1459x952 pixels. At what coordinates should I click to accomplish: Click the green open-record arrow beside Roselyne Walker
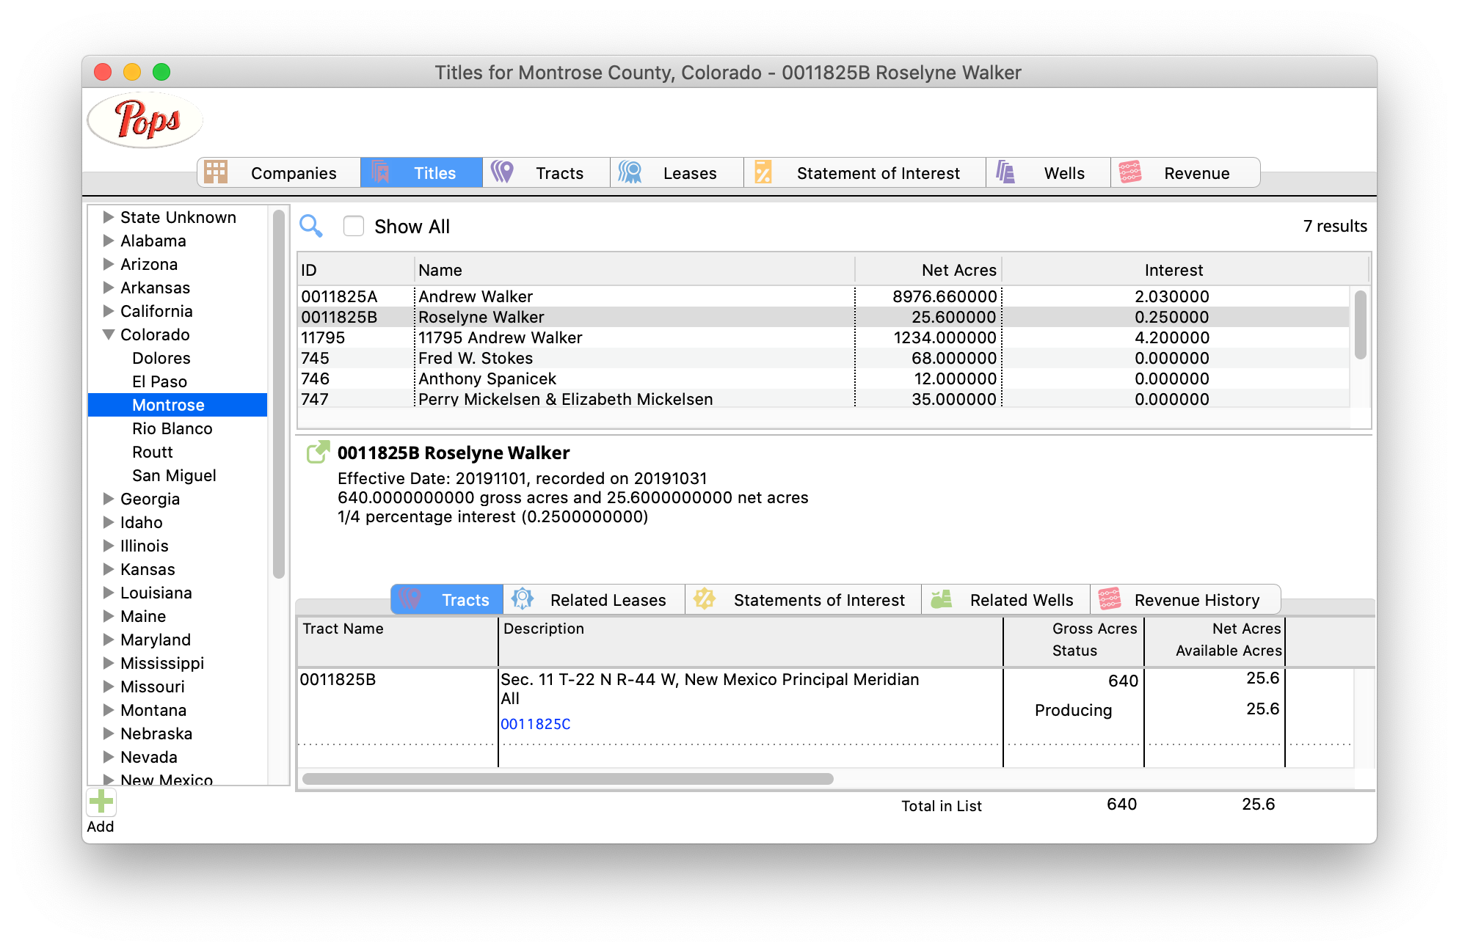(316, 453)
